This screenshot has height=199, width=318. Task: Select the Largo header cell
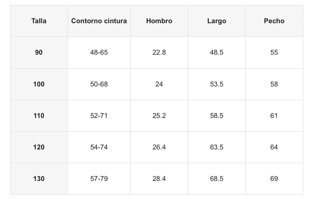pos(217,21)
